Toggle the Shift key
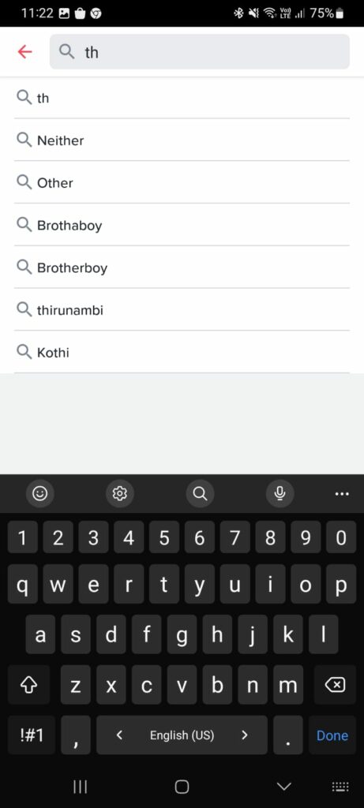Screen dimensions: 364x808 coord(29,685)
